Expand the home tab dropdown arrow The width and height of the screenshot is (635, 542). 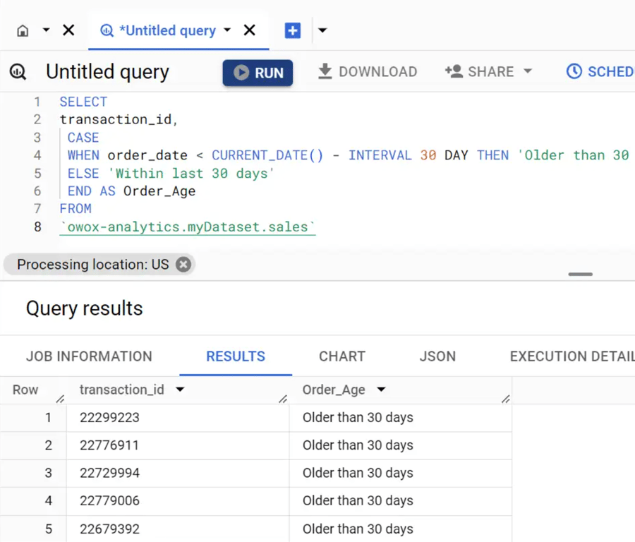46,30
